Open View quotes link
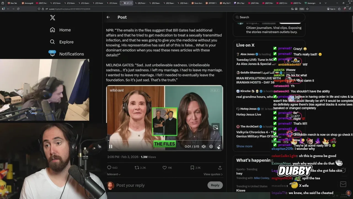The width and height of the screenshot is (353, 199). (213, 174)
